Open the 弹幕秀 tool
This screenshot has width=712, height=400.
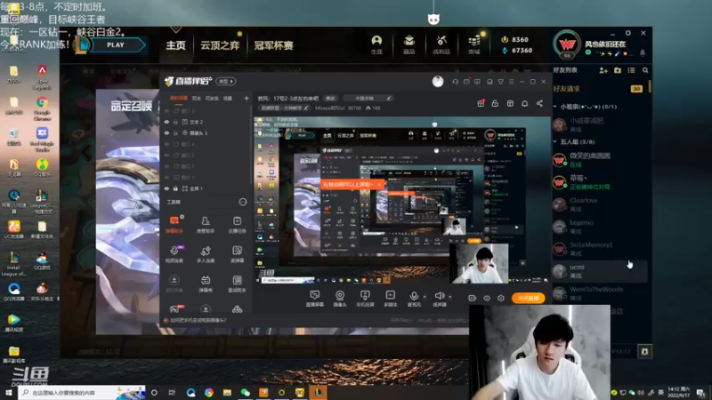pos(206,284)
